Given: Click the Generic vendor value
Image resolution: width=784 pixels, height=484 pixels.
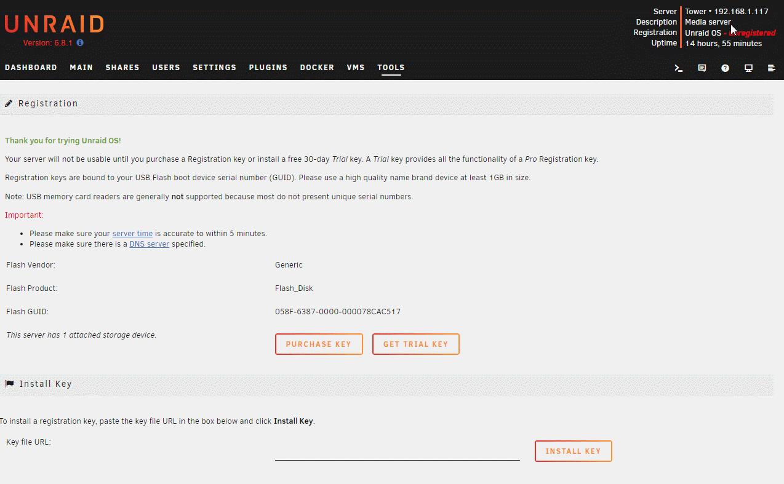Looking at the screenshot, I should pos(289,265).
